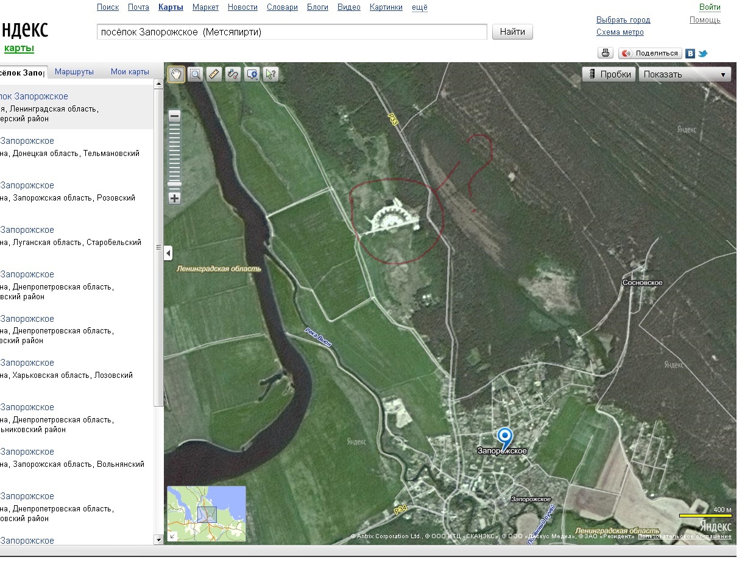The height and width of the screenshot is (565, 742).
Task: Expand the ещё menu in top bar
Action: (x=420, y=7)
